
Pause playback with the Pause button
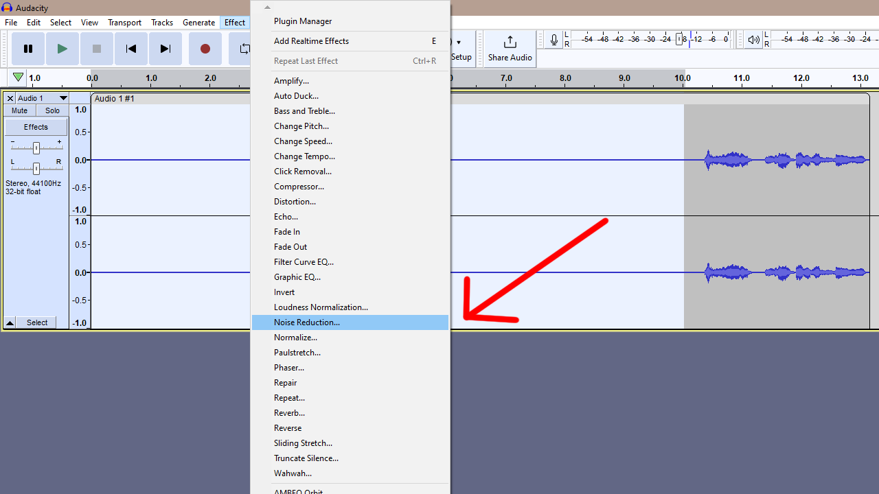click(x=28, y=49)
